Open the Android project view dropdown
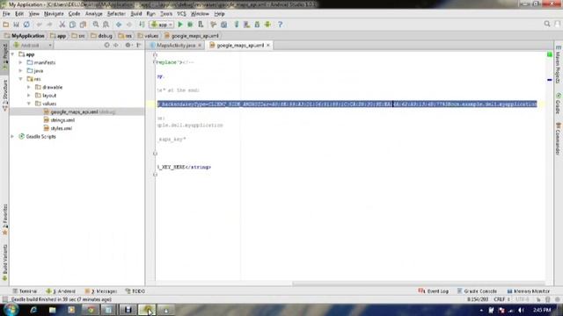 pyautogui.click(x=33, y=45)
